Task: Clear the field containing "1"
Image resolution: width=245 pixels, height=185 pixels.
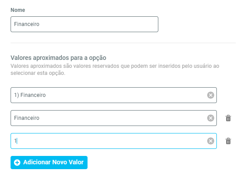Action: point(210,141)
